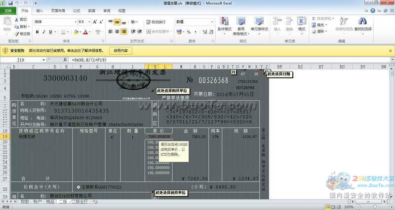Toggle top vertical alignment
The height and width of the screenshot is (210, 395).
[110, 22]
